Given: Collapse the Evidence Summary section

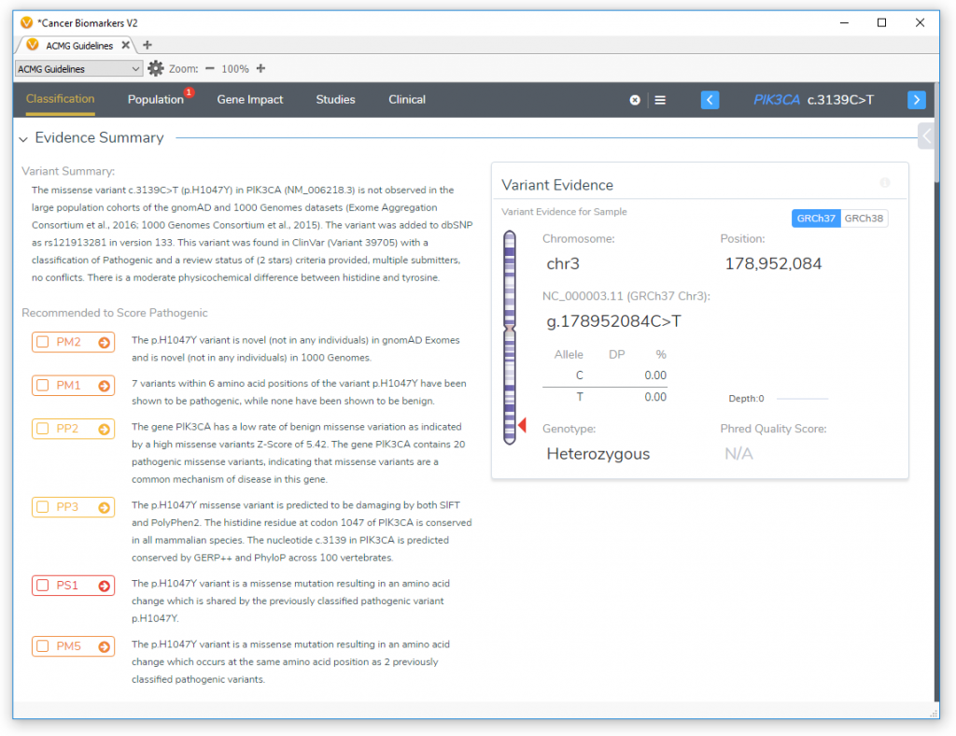Looking at the screenshot, I should (22, 137).
